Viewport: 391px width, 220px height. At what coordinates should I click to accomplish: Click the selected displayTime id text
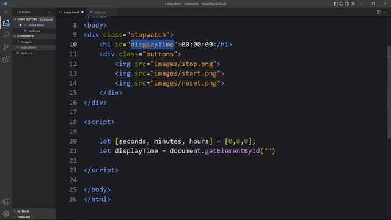[x=152, y=45]
